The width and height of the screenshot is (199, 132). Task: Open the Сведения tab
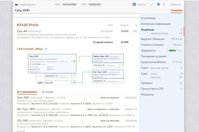click(x=176, y=10)
